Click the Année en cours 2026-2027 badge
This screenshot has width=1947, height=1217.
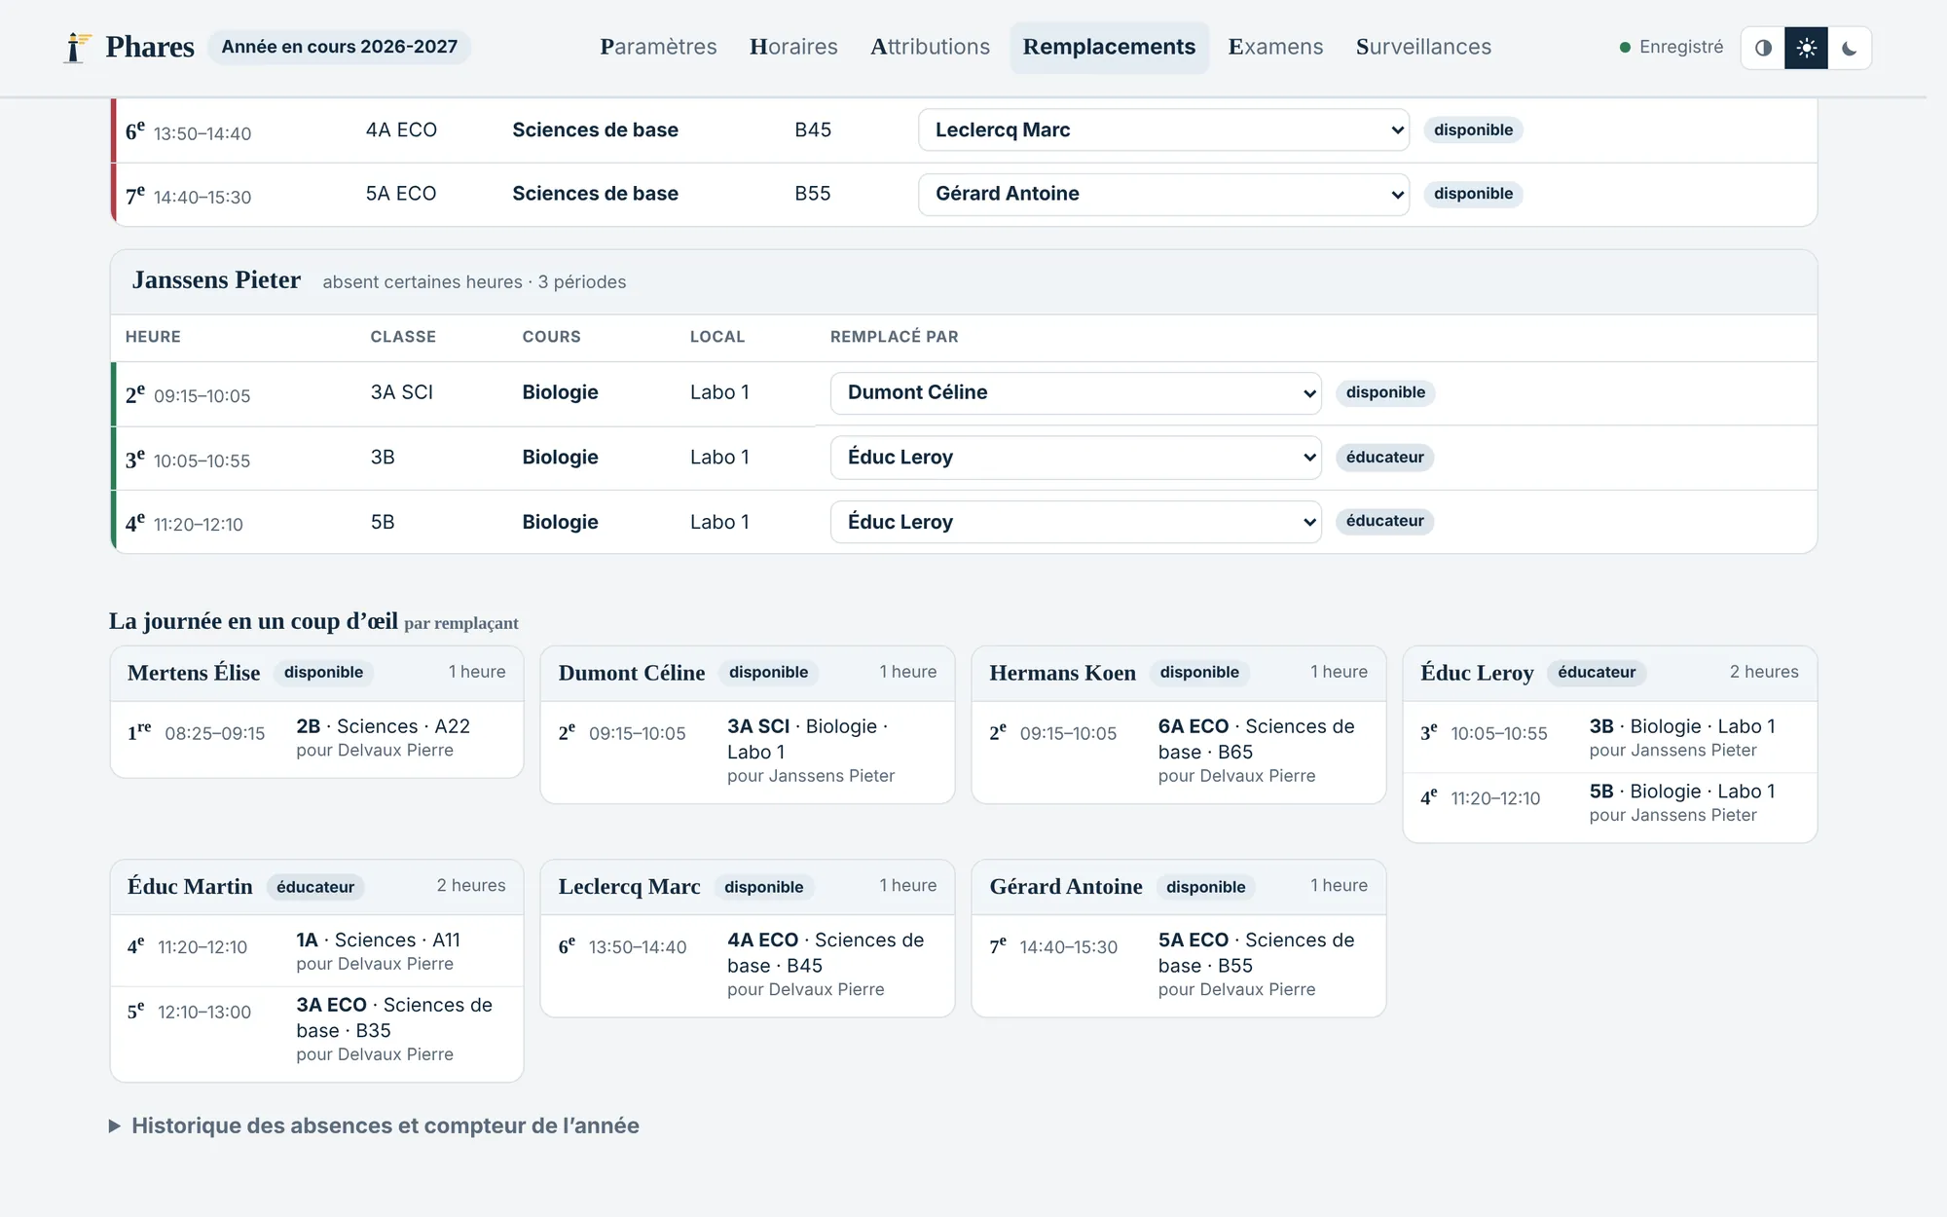click(x=339, y=47)
